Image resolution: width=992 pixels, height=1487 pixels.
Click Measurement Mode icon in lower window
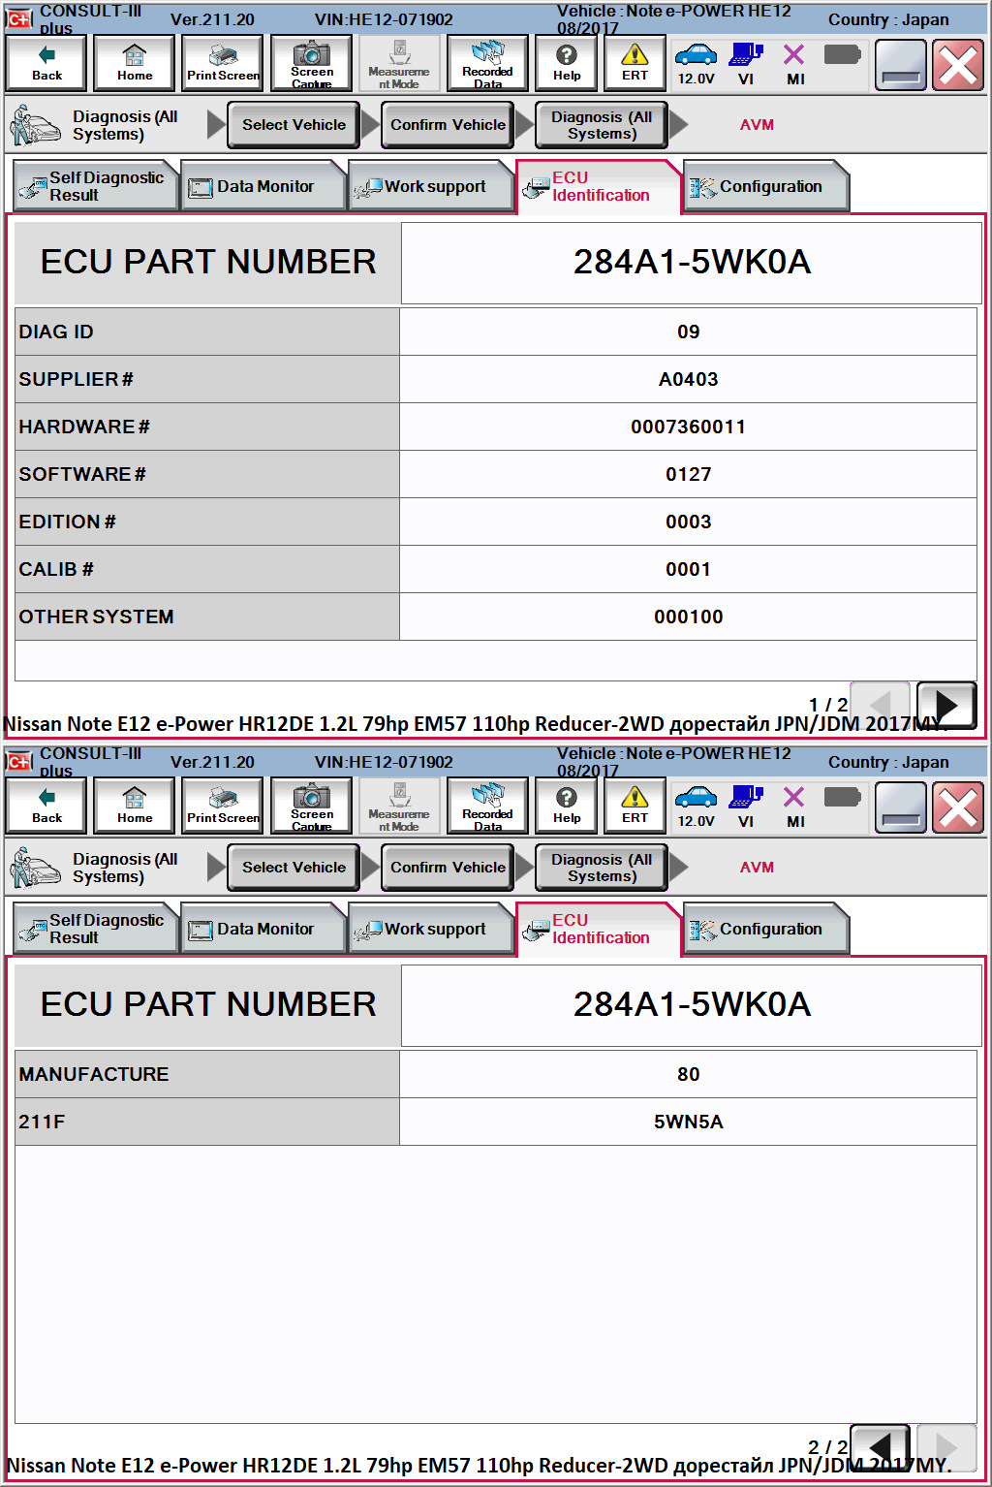399,806
